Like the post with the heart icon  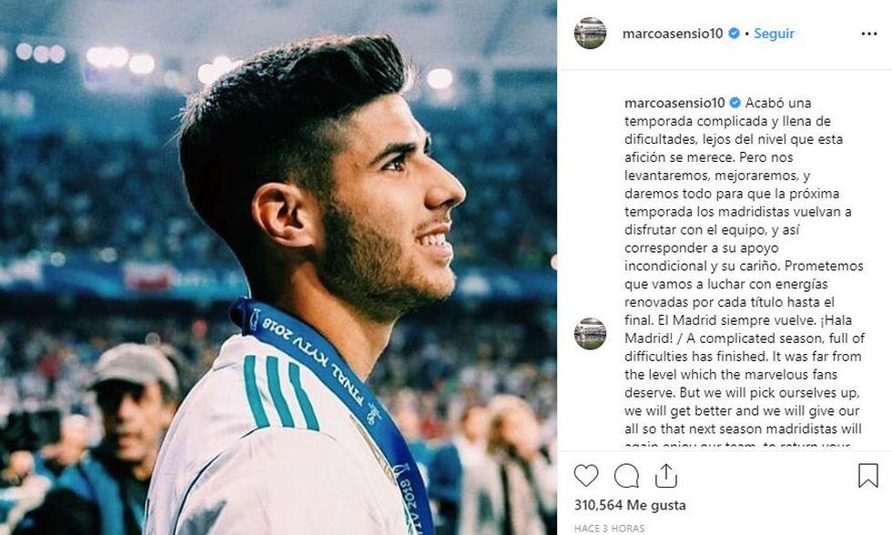(586, 476)
